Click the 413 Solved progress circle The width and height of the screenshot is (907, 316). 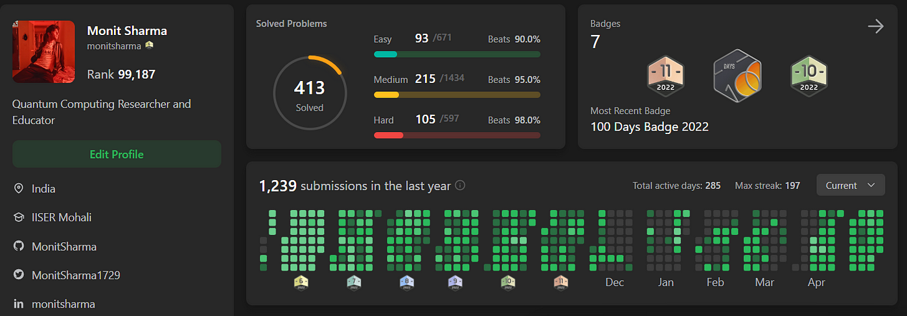pyautogui.click(x=310, y=93)
